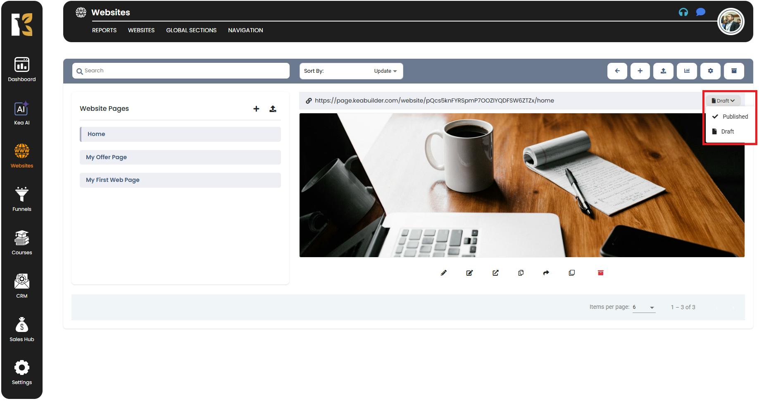This screenshot has width=759, height=401.
Task: Open Kea AI from the sidebar
Action: coord(22,113)
